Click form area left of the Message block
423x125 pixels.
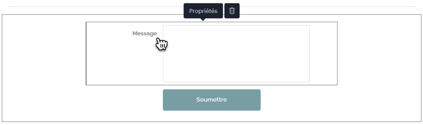(x=44, y=54)
